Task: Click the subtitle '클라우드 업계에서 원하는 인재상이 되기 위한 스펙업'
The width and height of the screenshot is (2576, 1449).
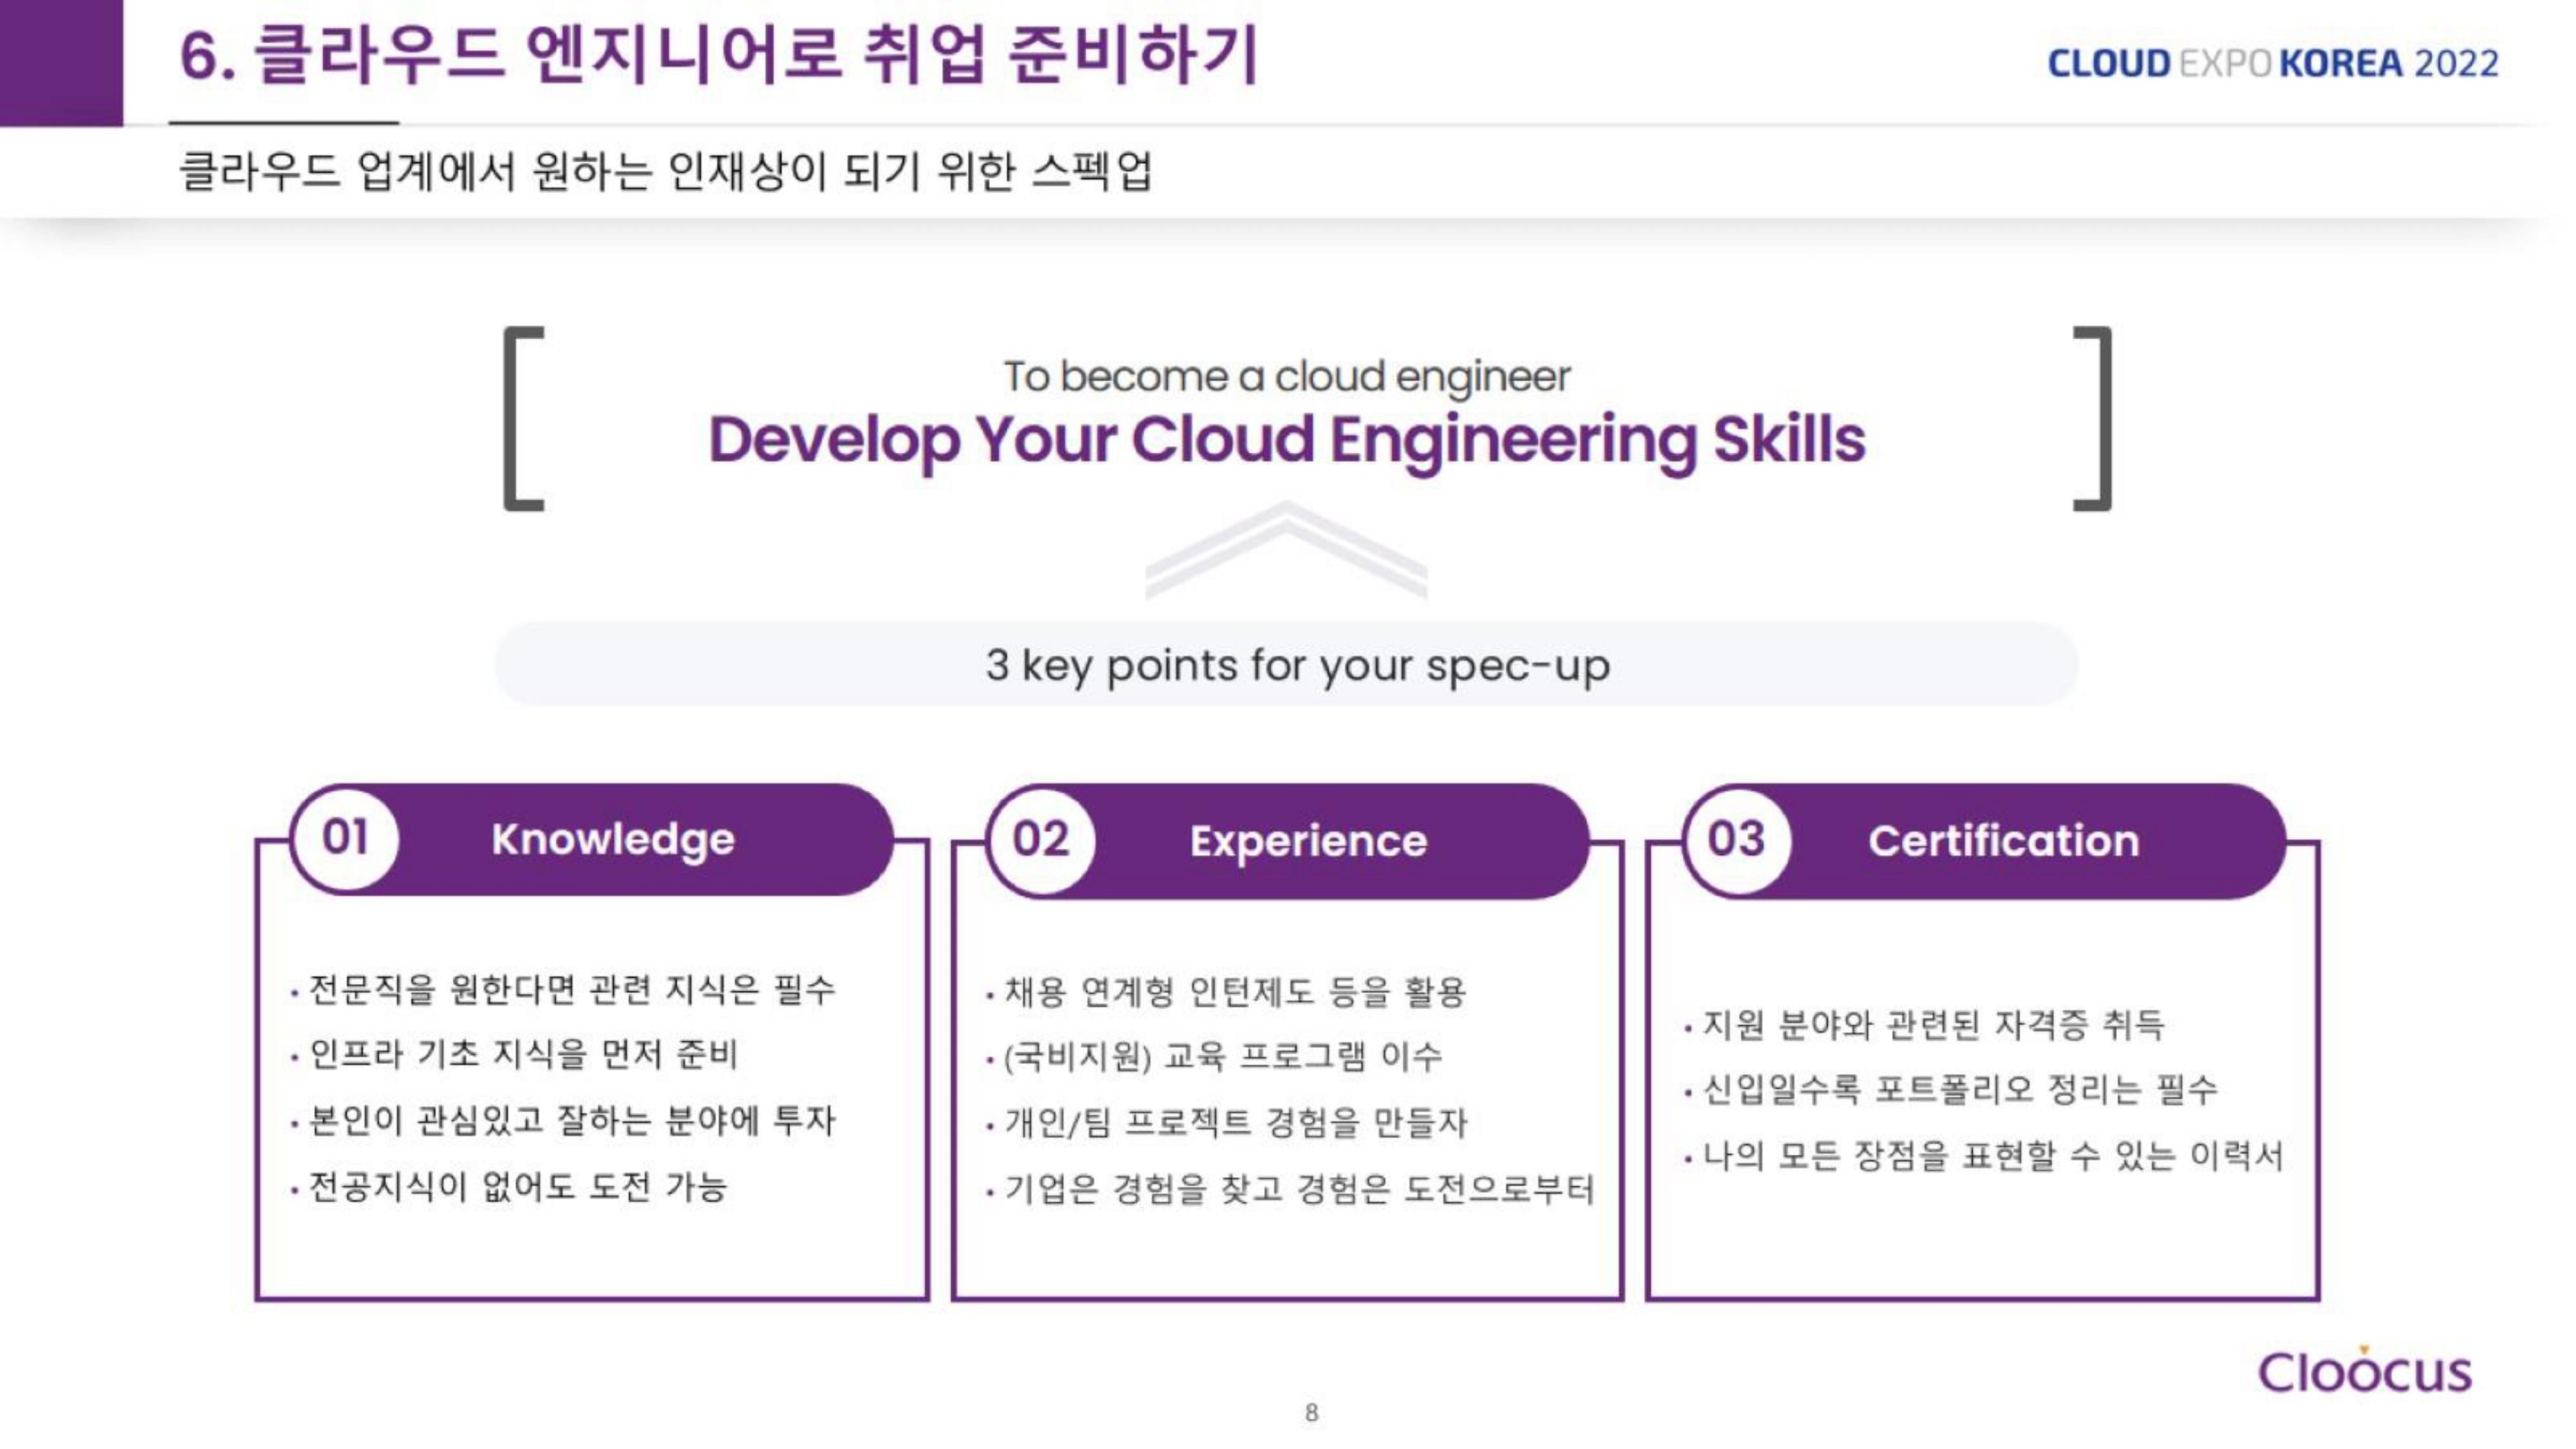Action: [665, 171]
